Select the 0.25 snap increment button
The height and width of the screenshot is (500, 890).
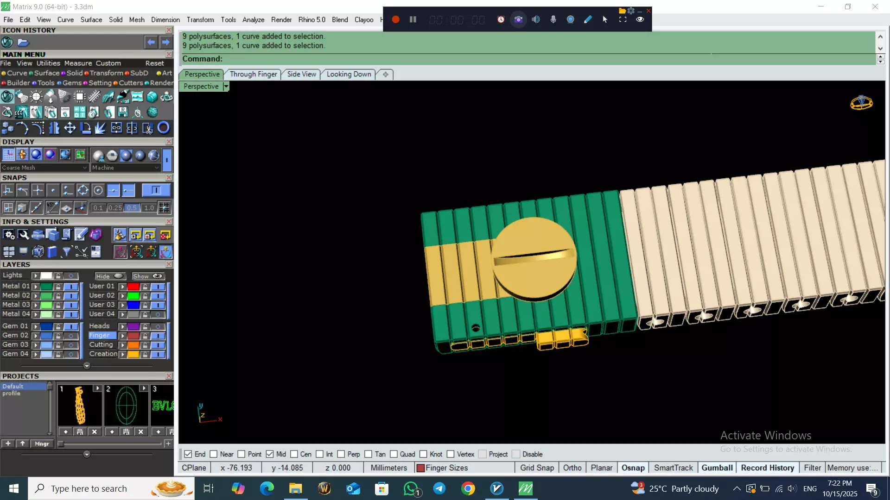(x=115, y=208)
